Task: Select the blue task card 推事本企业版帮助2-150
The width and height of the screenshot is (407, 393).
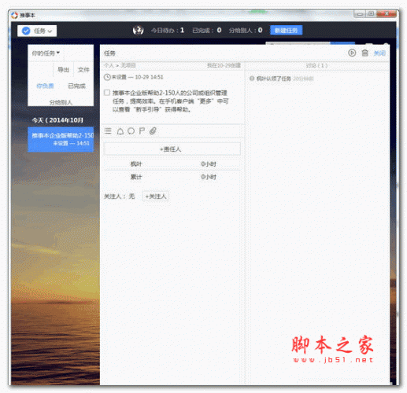Action: pos(61,139)
